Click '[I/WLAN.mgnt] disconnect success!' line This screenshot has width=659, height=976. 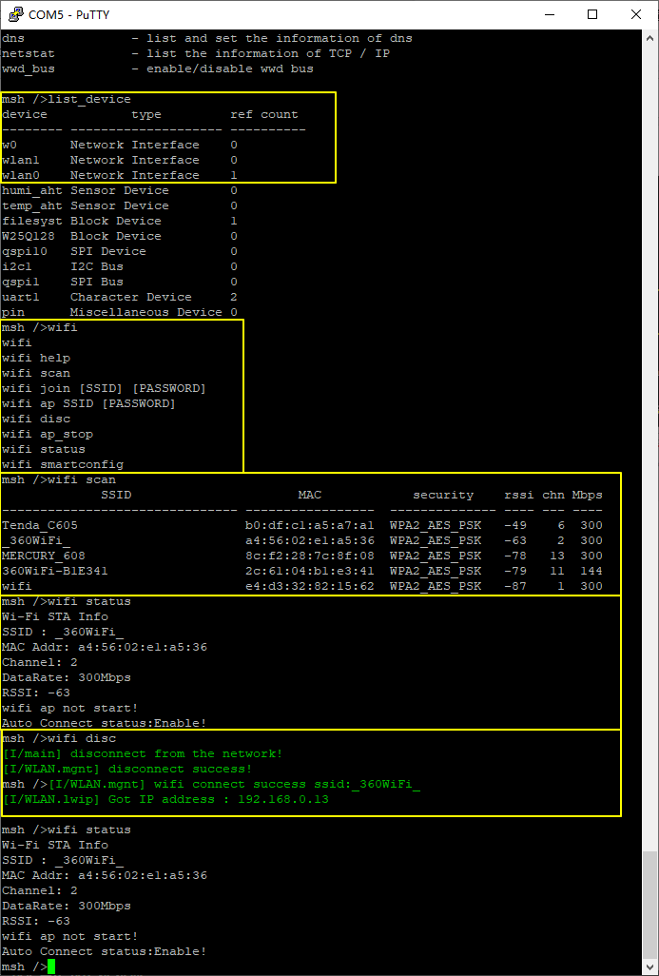pos(127,769)
